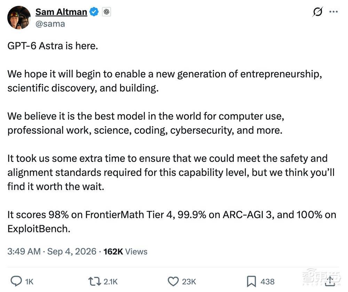
Task: Click the reply speech bubble icon
Action: [x=16, y=281]
